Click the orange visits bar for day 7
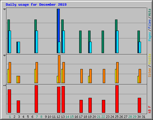The width and height of the screenshot is (153, 120). coord(37,73)
